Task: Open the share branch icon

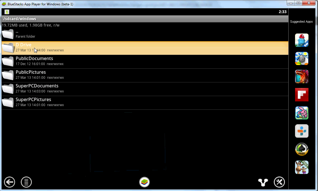Action: (x=263, y=182)
